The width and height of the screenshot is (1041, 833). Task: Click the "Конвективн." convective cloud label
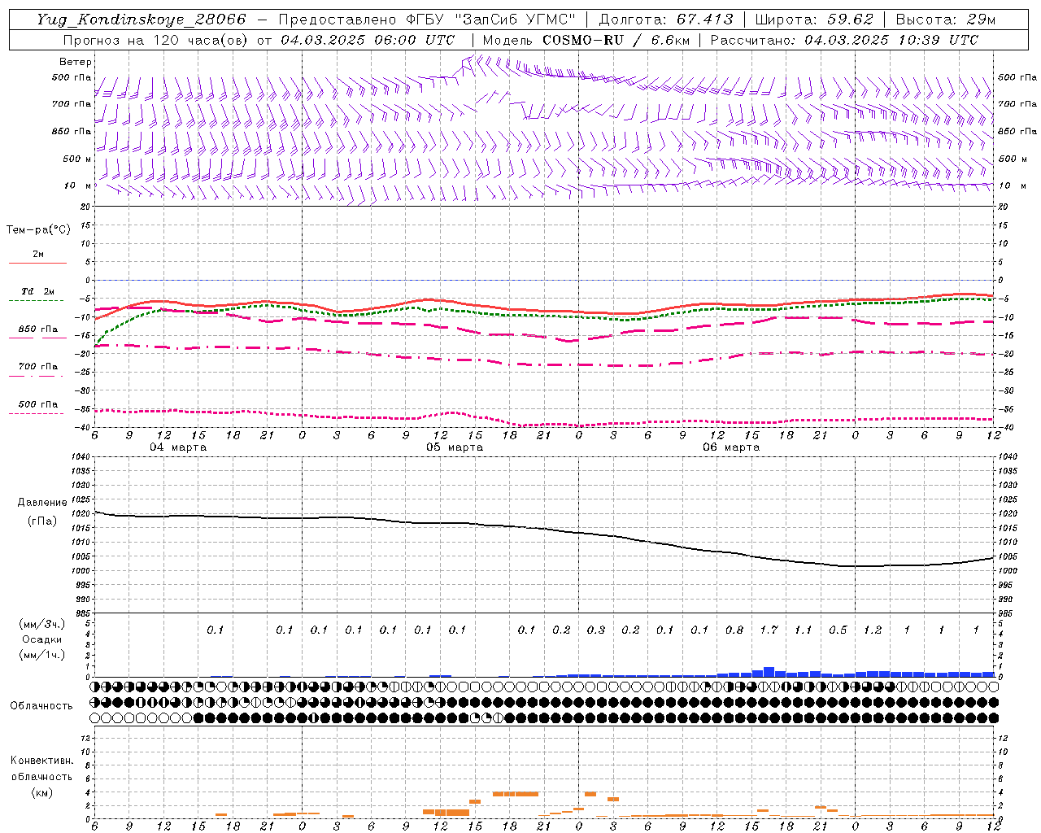click(41, 761)
